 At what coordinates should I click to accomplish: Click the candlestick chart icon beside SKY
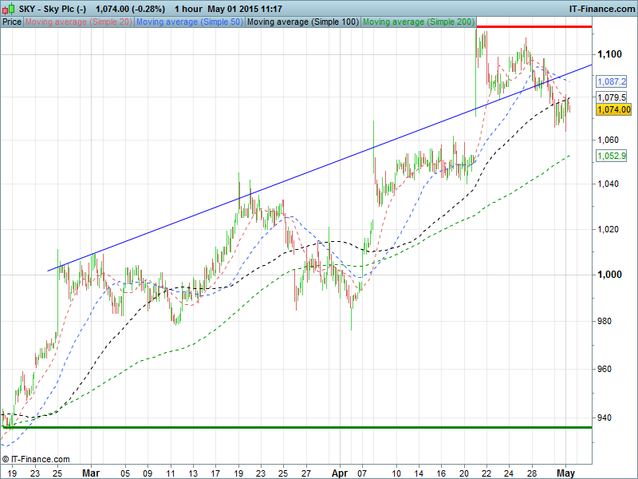pyautogui.click(x=9, y=8)
